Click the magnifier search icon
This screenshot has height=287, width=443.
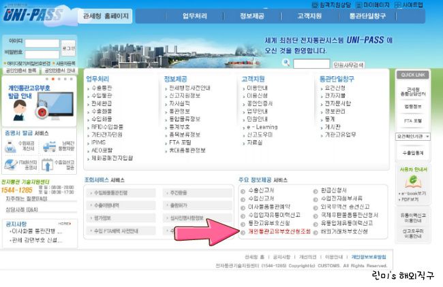pos(286,63)
